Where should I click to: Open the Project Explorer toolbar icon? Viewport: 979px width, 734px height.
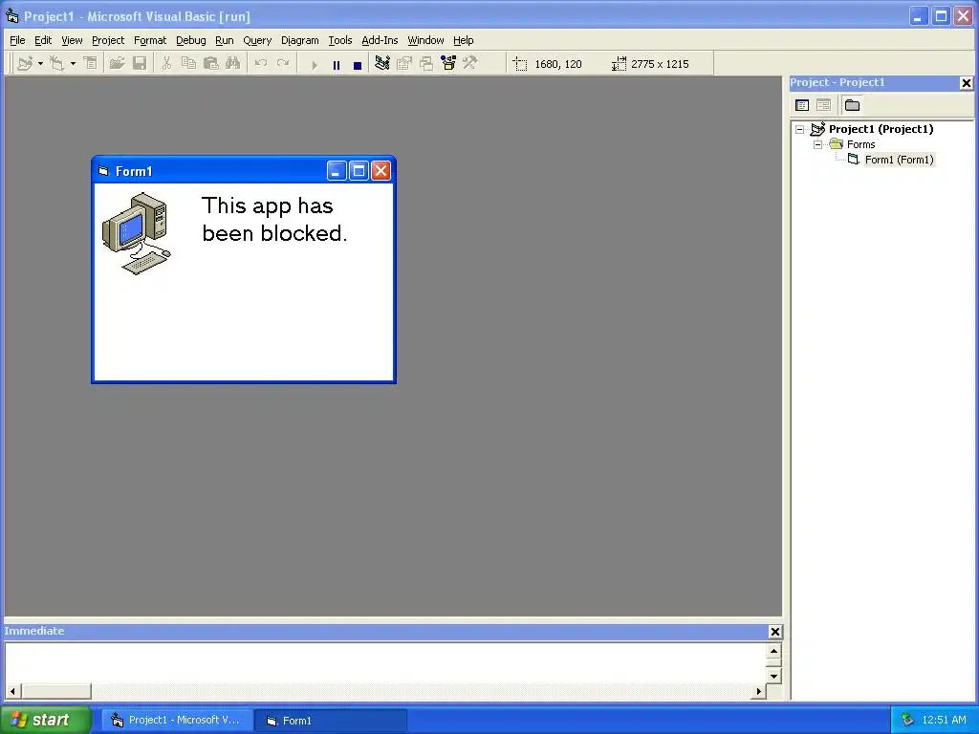[x=382, y=63]
